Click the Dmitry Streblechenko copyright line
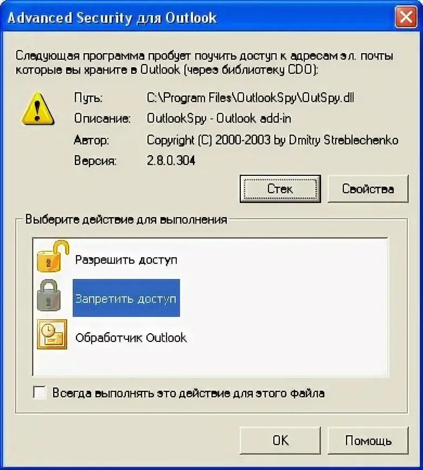 coord(273,140)
